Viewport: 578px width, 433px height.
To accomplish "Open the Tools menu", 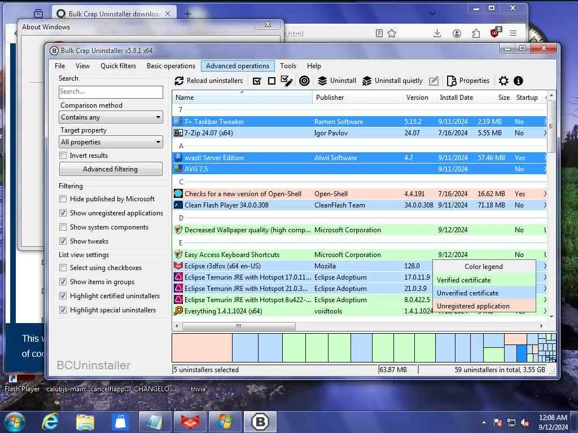I will (x=288, y=66).
